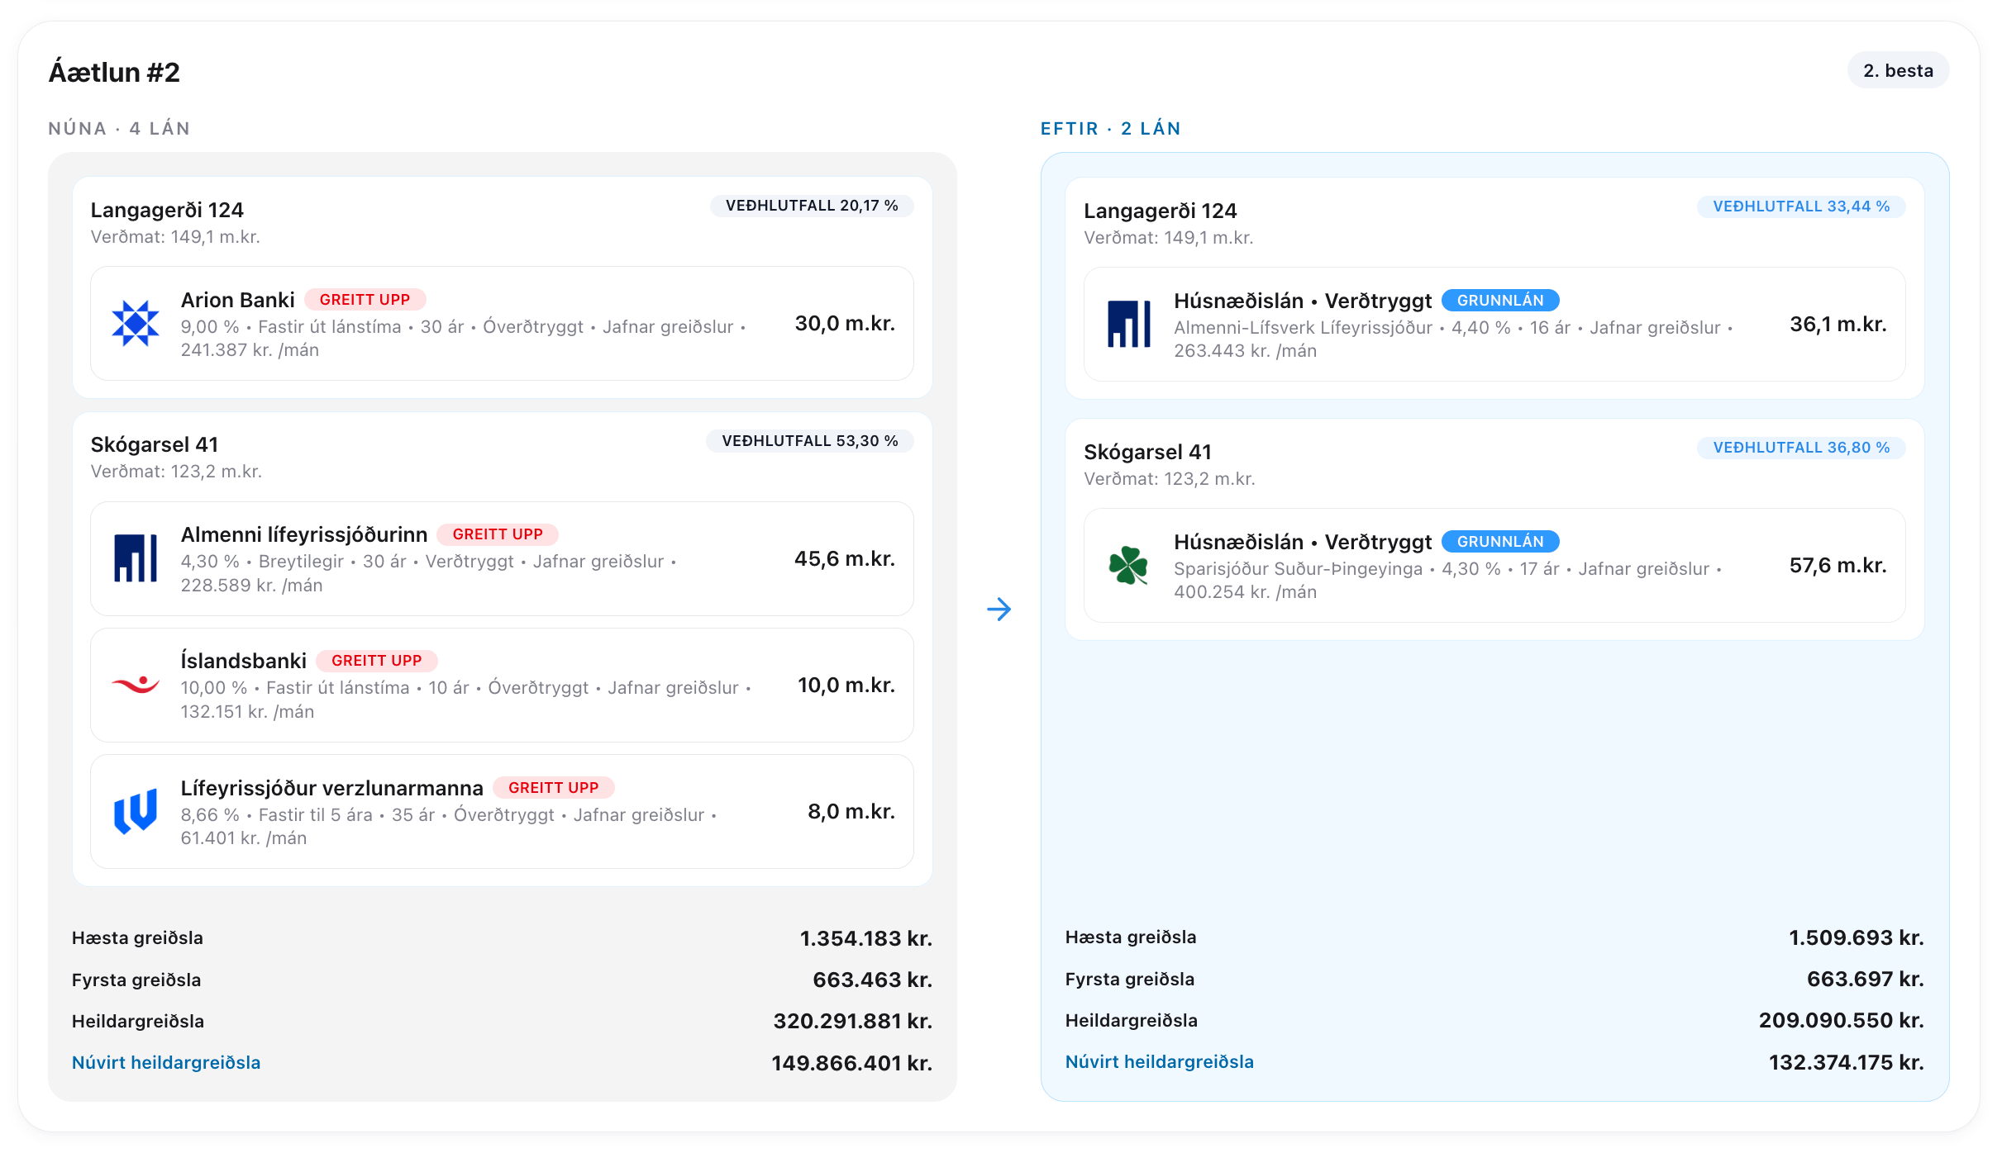Image resolution: width=2002 pixels, height=1153 pixels.
Task: Select the Eftir · 2 lán heading
Action: click(x=1110, y=128)
